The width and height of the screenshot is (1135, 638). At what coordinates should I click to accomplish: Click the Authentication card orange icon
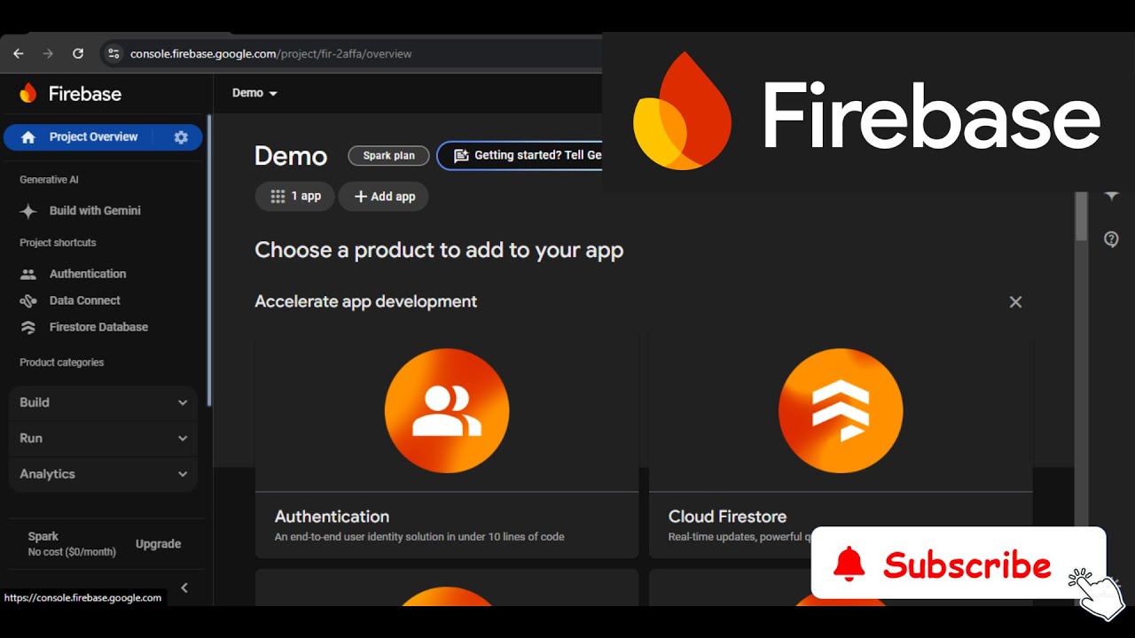[x=447, y=410]
